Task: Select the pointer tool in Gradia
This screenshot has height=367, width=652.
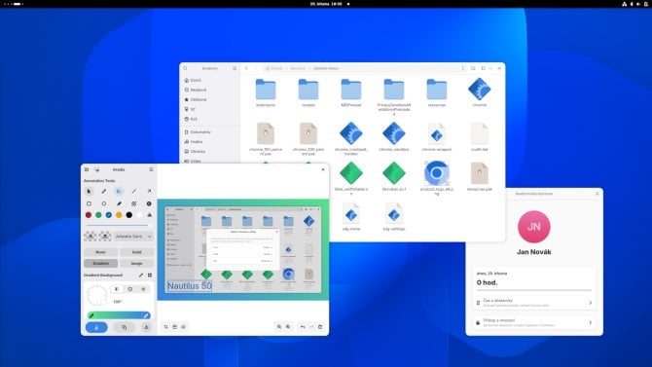Action: coord(89,192)
